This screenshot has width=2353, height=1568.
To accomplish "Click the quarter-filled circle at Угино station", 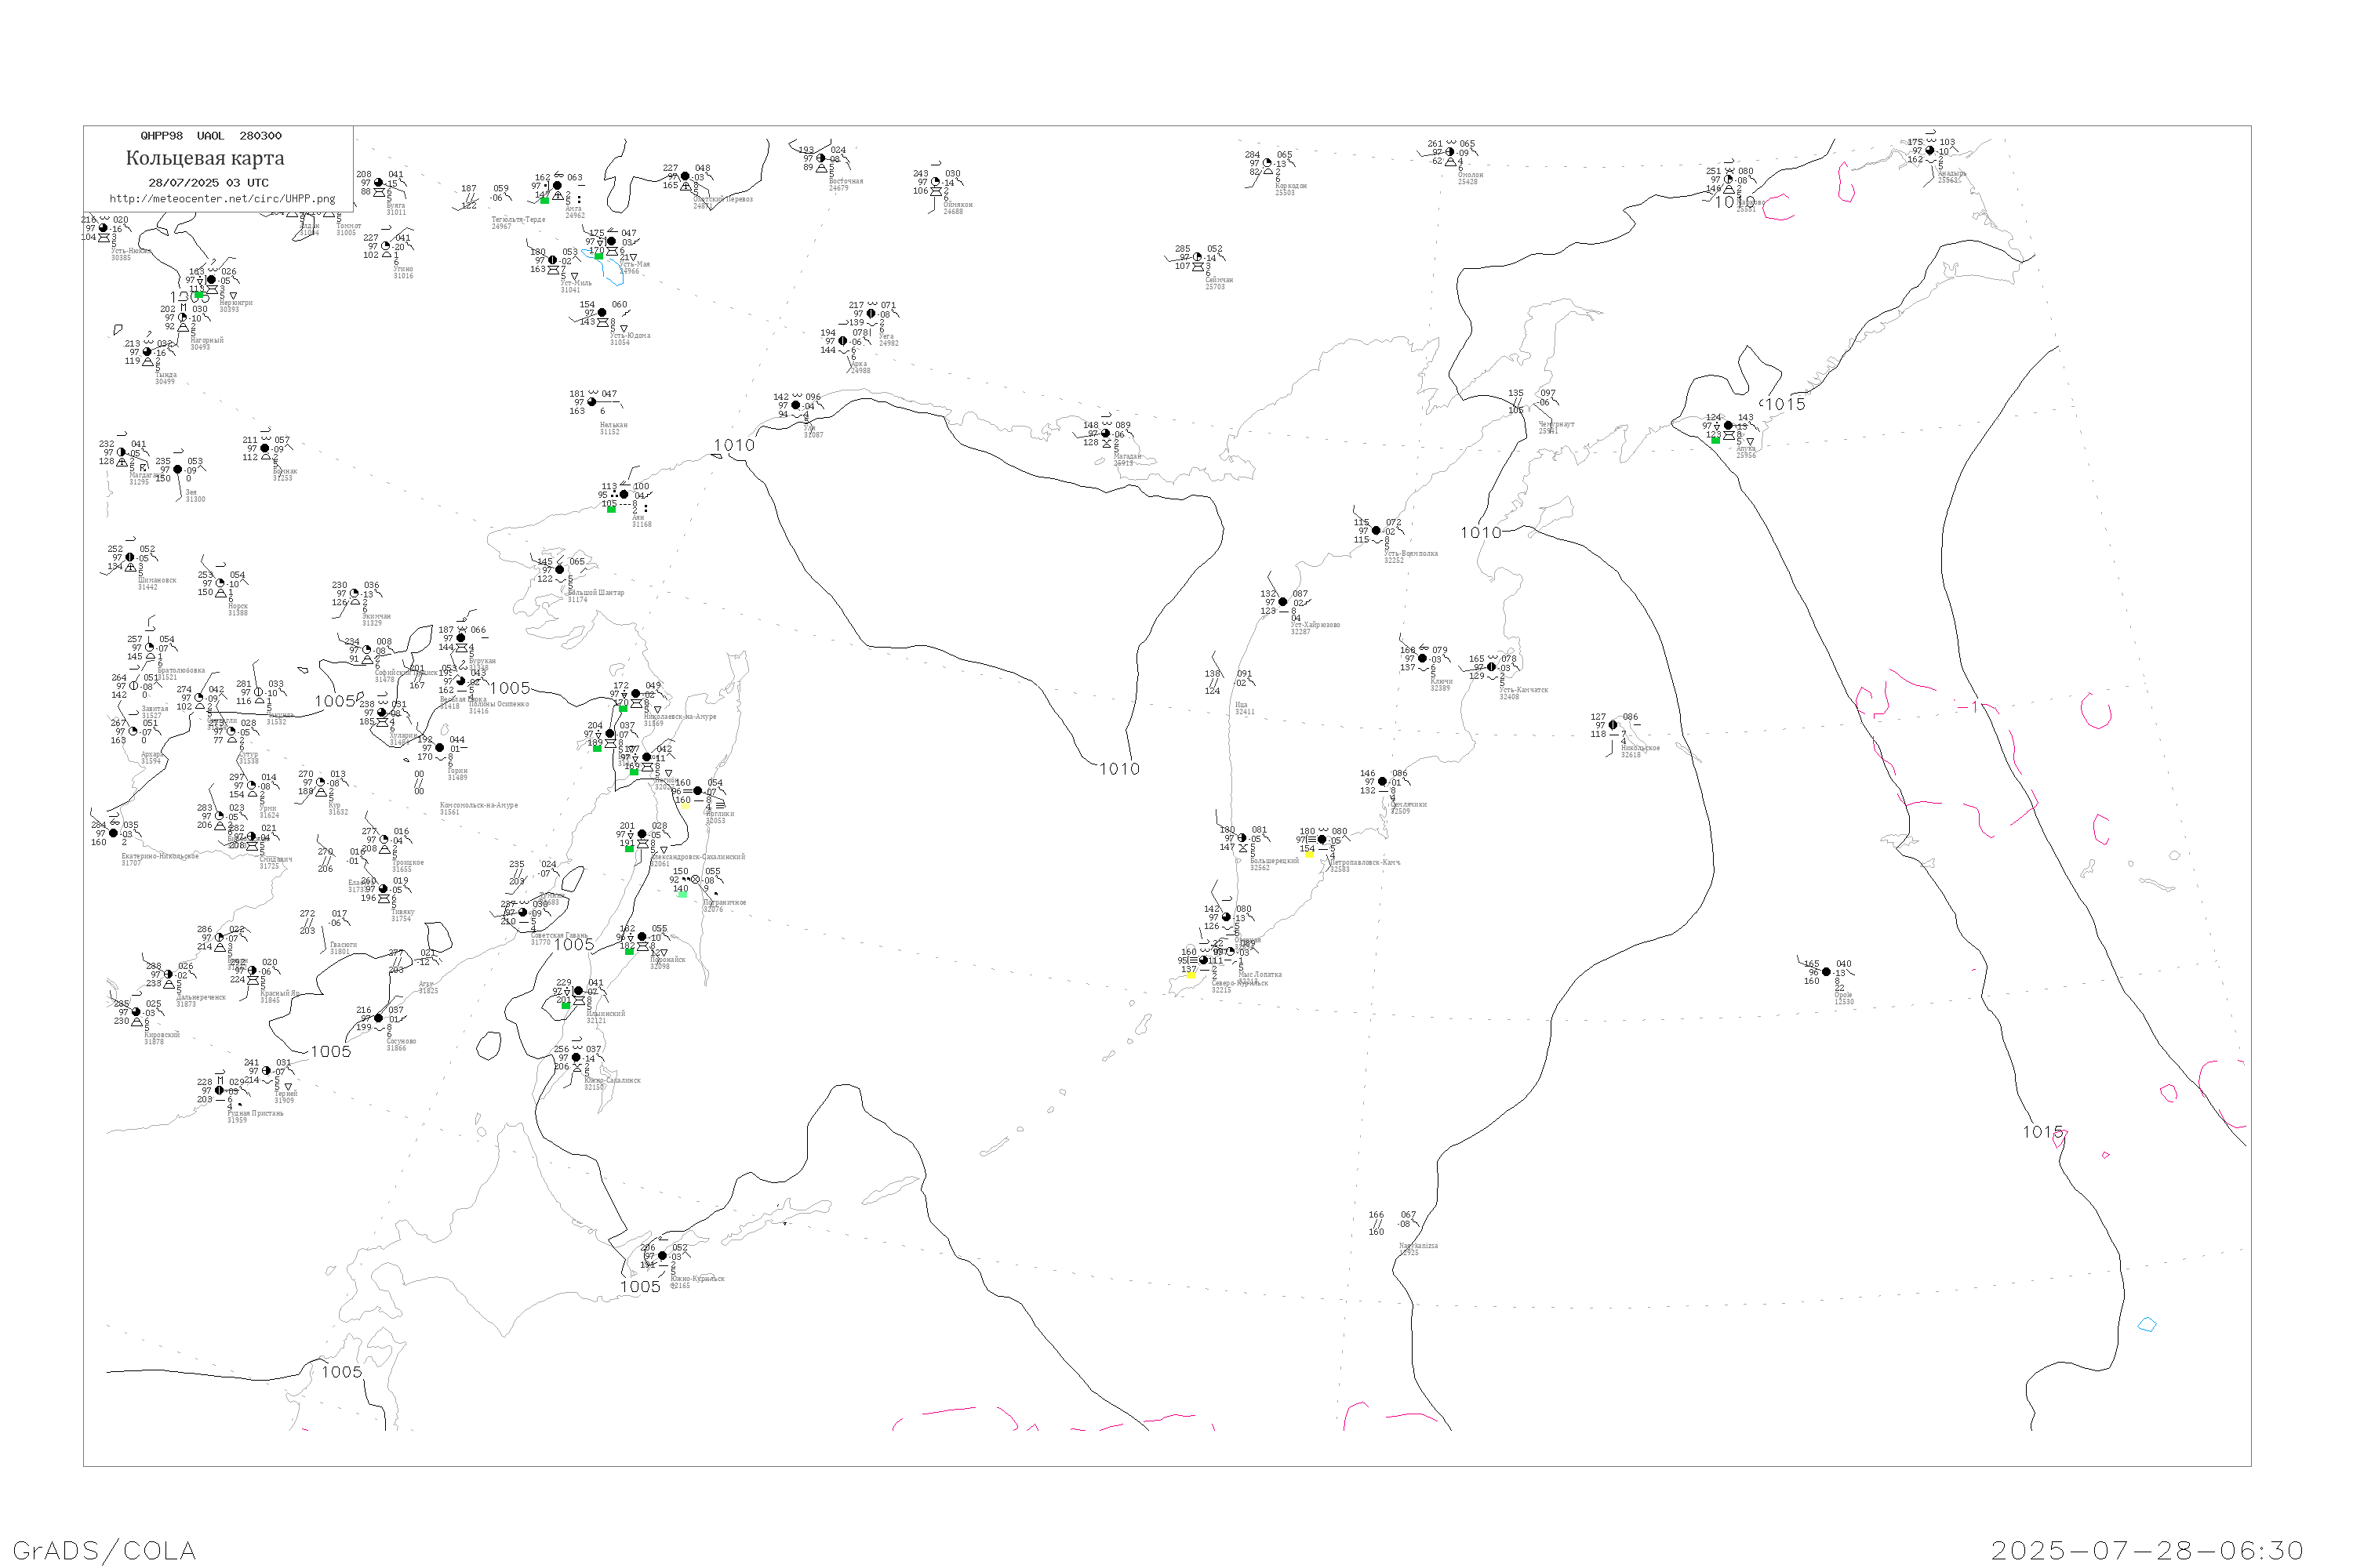I will coord(385,246).
